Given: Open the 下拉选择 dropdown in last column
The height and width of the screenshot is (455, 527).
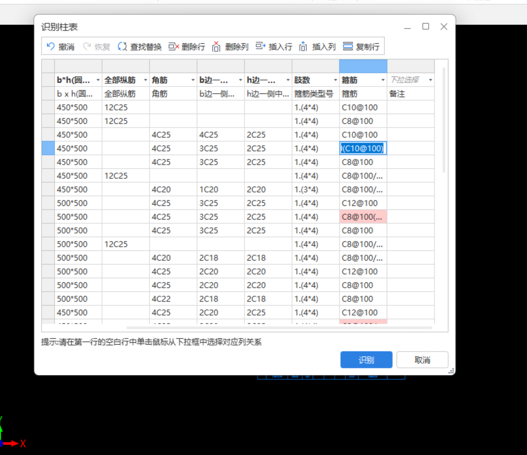Looking at the screenshot, I should point(430,80).
